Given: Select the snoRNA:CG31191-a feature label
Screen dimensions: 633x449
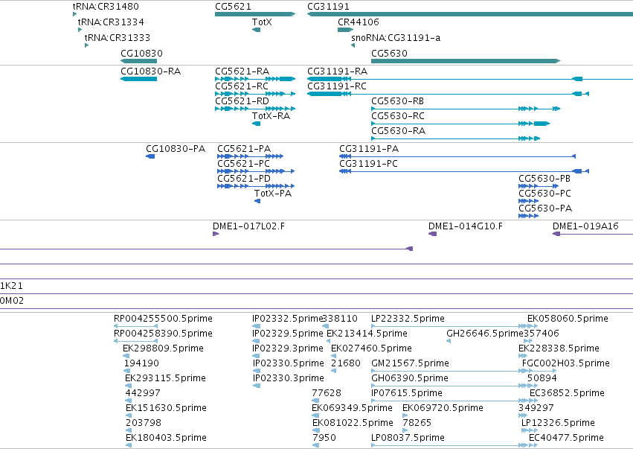Looking at the screenshot, I should point(396,37).
